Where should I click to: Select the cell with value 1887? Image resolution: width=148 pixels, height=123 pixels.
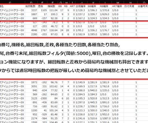click(31, 14)
